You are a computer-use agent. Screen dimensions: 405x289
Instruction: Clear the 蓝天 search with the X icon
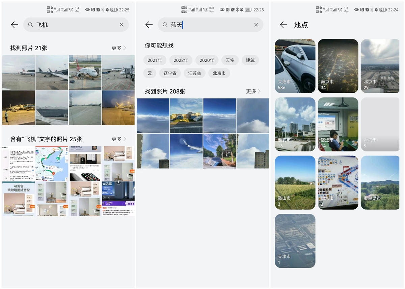(256, 25)
